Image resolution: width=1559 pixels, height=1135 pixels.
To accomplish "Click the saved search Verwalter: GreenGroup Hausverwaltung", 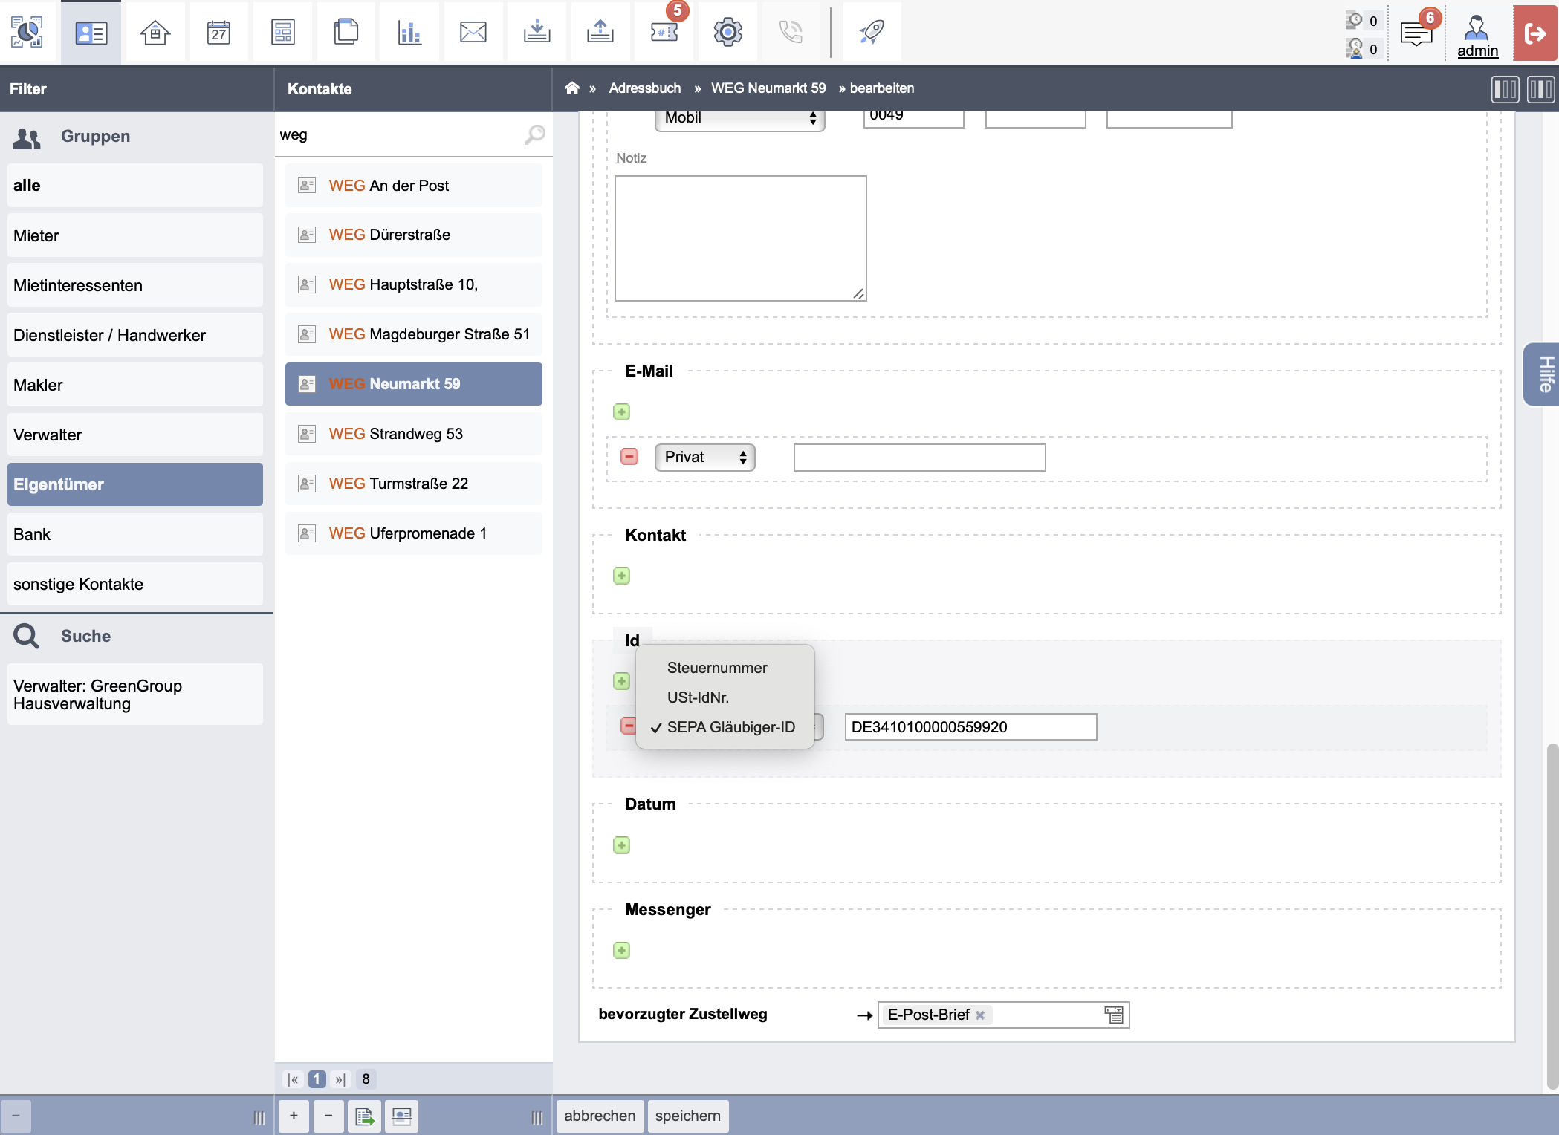I will coord(135,695).
